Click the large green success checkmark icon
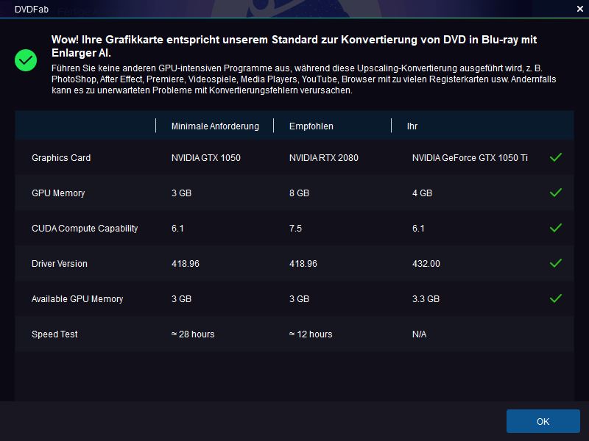 [26, 60]
